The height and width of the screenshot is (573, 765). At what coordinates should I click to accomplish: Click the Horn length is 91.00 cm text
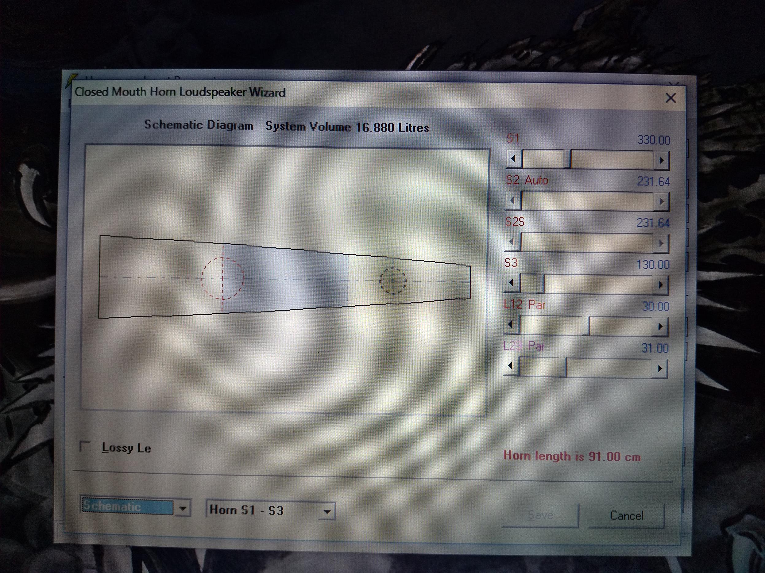coord(572,456)
